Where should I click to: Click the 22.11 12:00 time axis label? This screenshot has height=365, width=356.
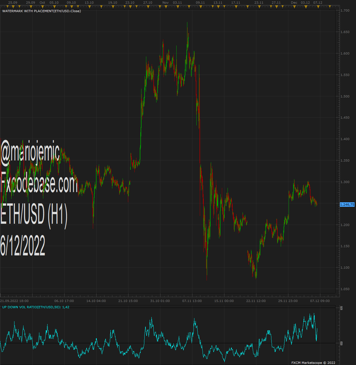pos(256,301)
